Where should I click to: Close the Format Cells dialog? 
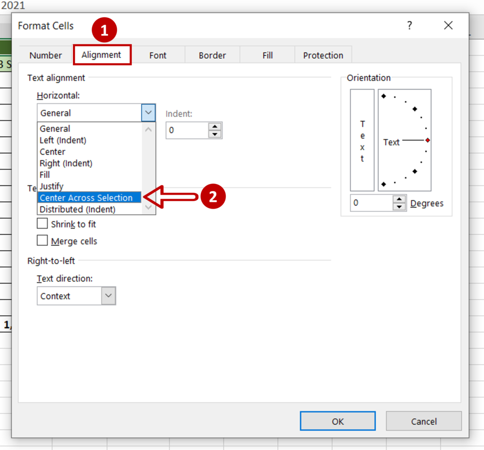[x=448, y=26]
